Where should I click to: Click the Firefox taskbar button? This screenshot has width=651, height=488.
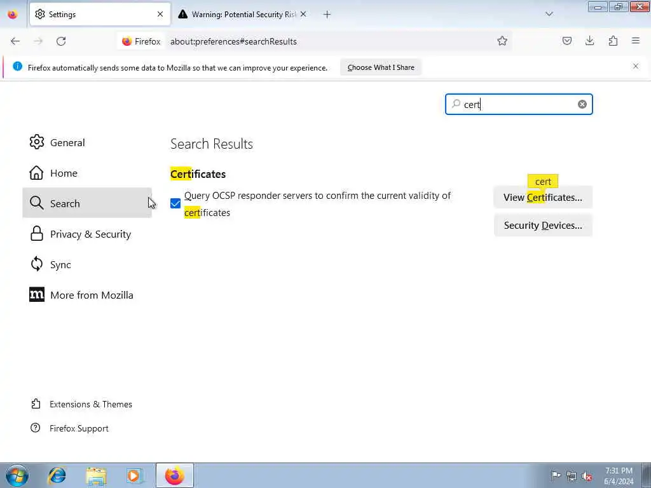174,475
